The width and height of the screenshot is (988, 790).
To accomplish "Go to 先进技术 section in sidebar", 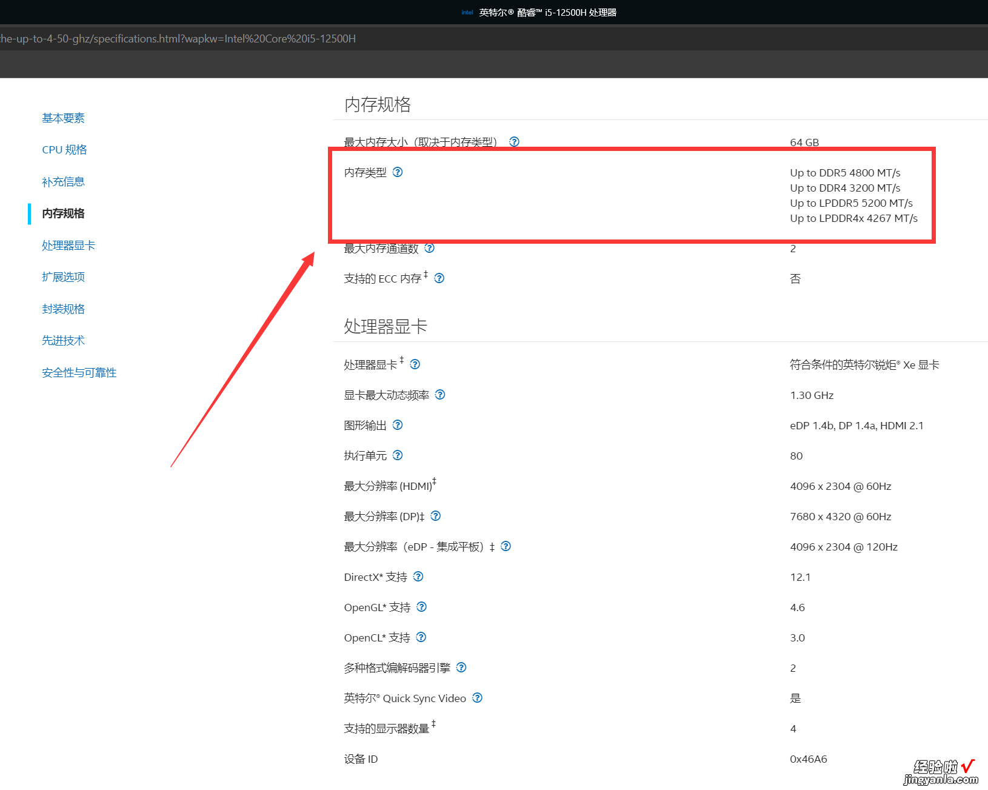I will pos(63,341).
